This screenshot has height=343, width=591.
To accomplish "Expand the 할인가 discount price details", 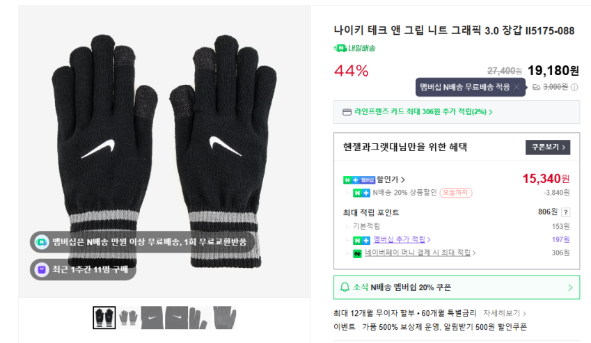I will [391, 180].
